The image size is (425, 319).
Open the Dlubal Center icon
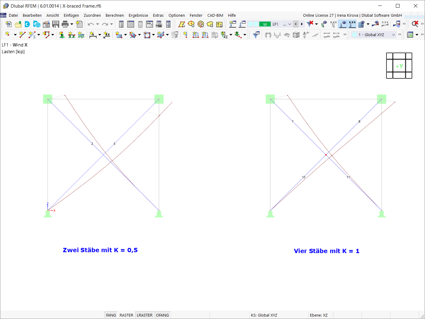[27, 24]
